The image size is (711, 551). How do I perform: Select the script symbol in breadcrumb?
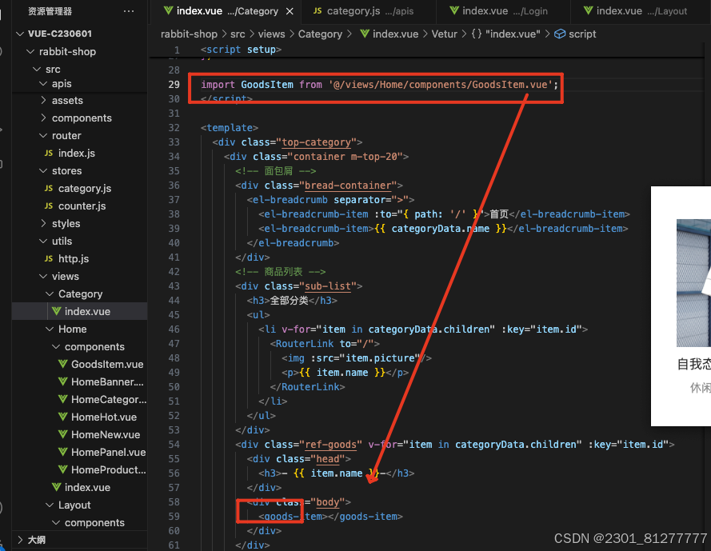pos(576,34)
